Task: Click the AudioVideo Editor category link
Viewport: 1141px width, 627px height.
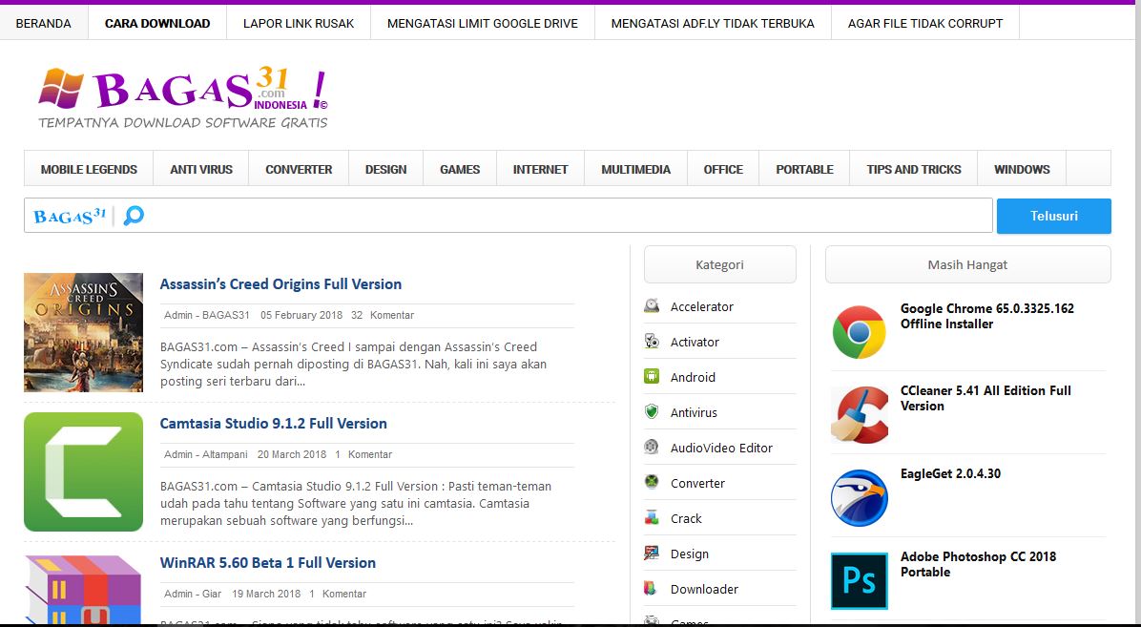Action: (721, 448)
